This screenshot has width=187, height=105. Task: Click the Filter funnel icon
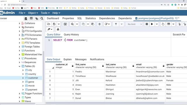click(116, 24)
